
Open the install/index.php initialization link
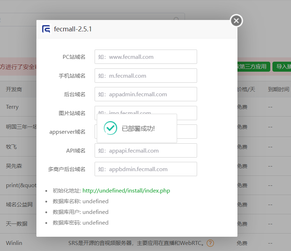pos(126,190)
